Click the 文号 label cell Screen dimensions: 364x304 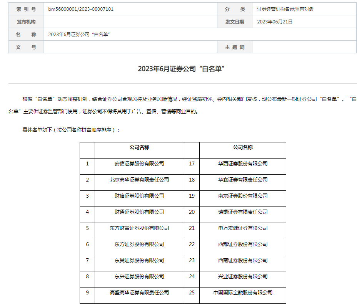(26, 47)
